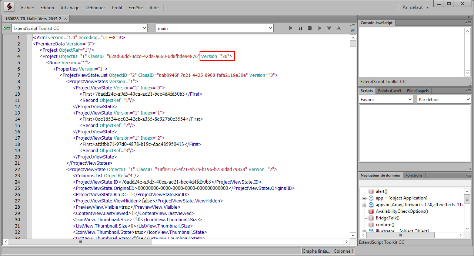Expand the apps = [Array] node
474x256 pixels.
click(x=364, y=205)
